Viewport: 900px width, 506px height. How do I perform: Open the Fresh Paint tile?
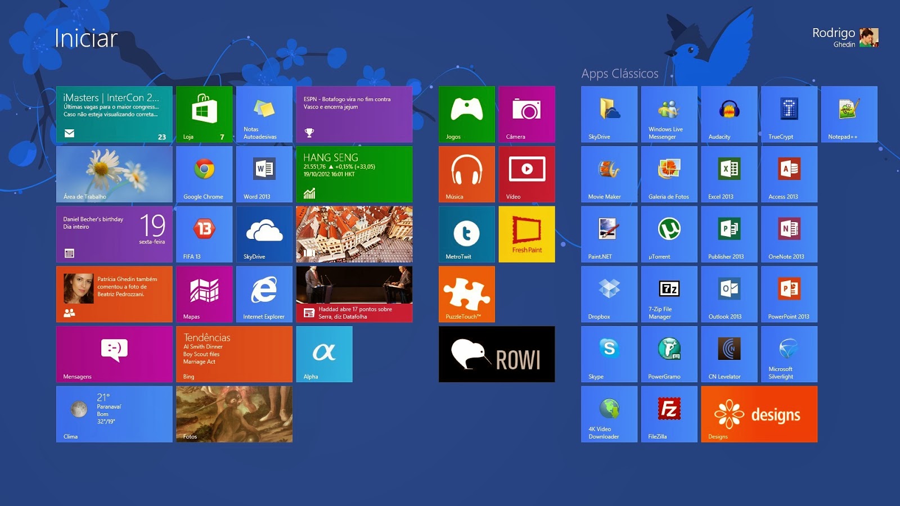coord(526,234)
